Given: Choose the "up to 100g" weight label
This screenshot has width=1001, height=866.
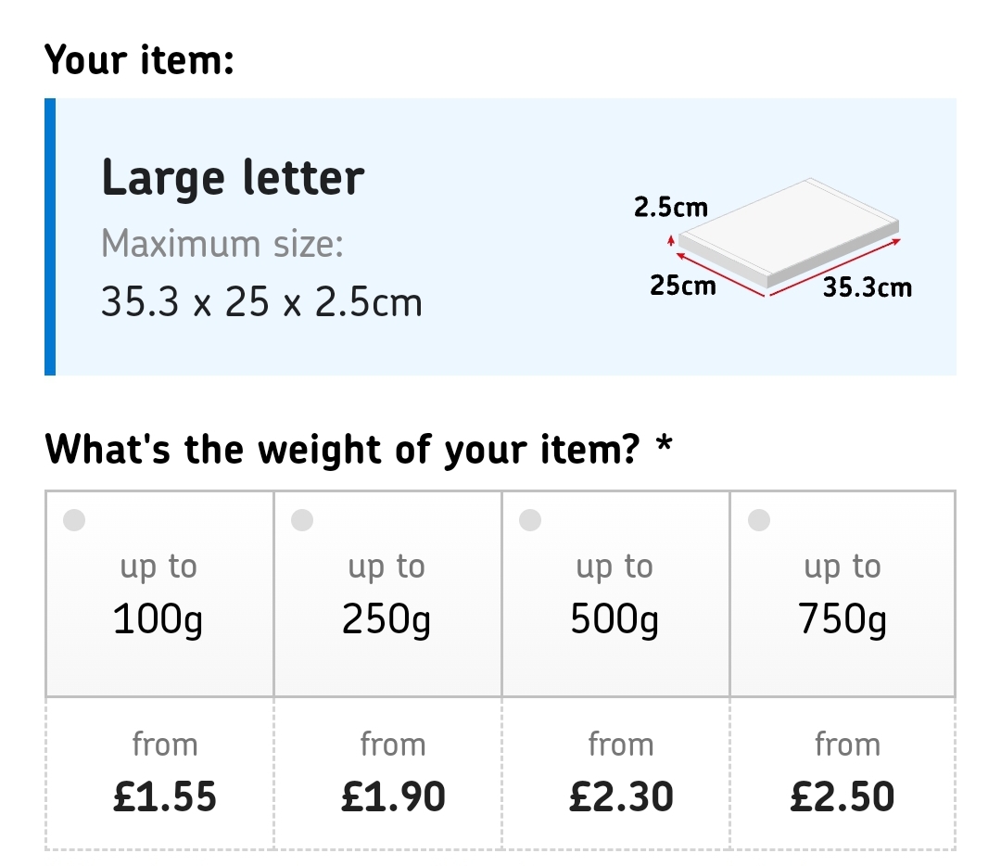Looking at the screenshot, I should [x=158, y=595].
